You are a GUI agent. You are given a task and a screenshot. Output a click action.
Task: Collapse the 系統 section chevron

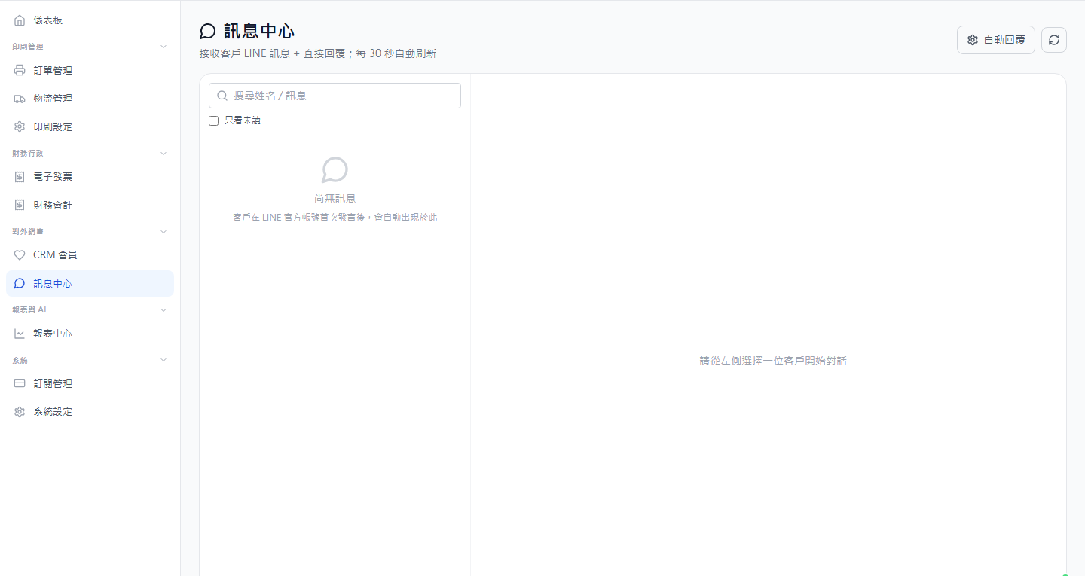coord(164,361)
